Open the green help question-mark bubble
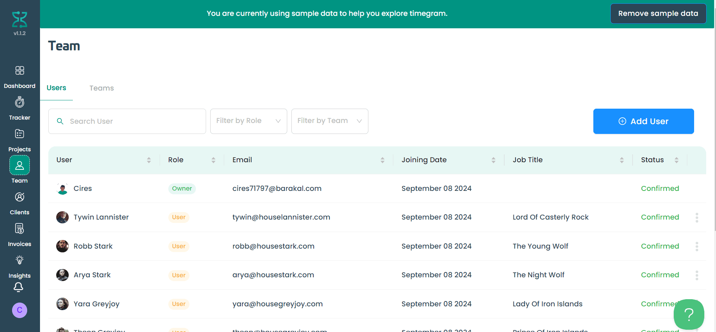The height and width of the screenshot is (332, 716). pyautogui.click(x=689, y=314)
